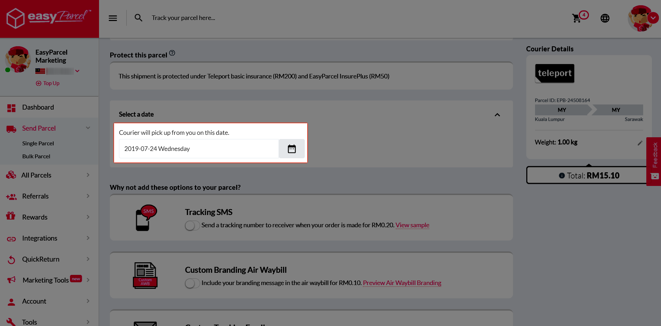Open the calendar date picker
This screenshot has width=661, height=326.
tap(291, 149)
